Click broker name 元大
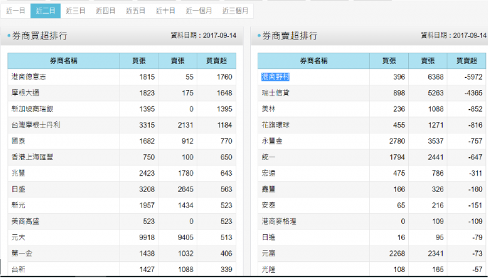488x278 pixels. (x=18, y=237)
